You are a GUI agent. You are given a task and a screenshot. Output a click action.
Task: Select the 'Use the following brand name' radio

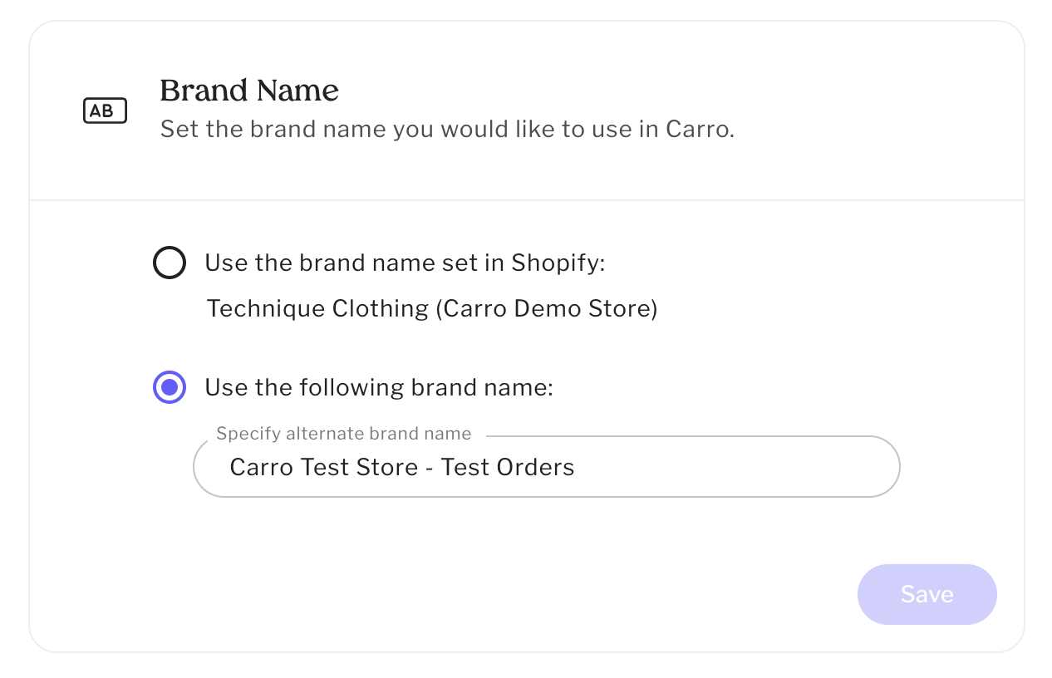170,388
